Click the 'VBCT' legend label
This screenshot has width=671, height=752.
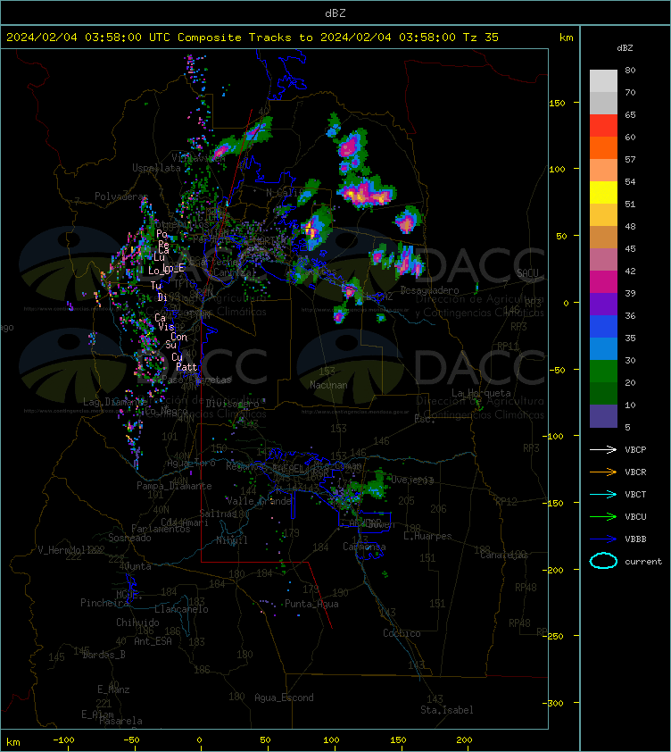click(635, 494)
